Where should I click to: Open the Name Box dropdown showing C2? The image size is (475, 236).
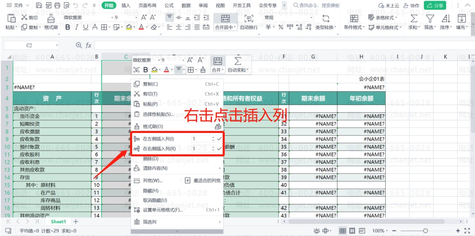(57, 45)
